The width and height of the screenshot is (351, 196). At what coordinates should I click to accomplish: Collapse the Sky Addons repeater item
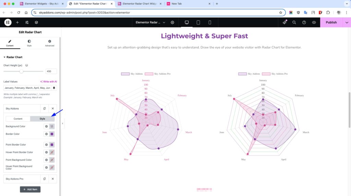[x=22, y=109]
